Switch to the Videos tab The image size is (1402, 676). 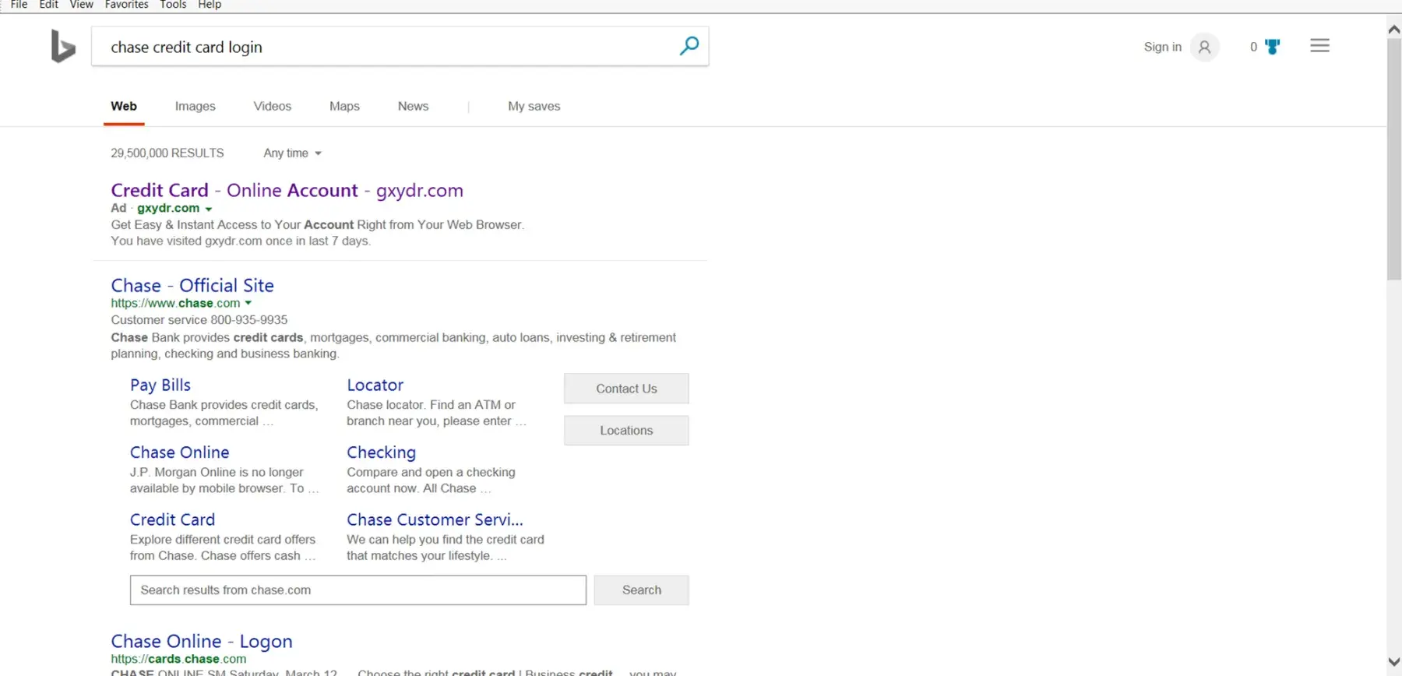pyautogui.click(x=272, y=106)
